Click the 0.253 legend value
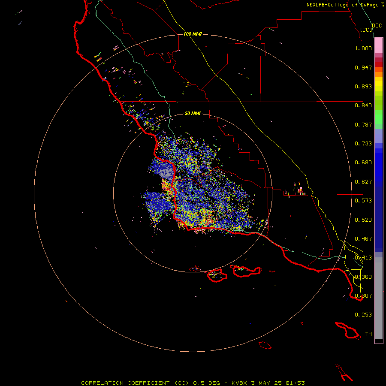This screenshot has width=386, height=386. [x=363, y=315]
